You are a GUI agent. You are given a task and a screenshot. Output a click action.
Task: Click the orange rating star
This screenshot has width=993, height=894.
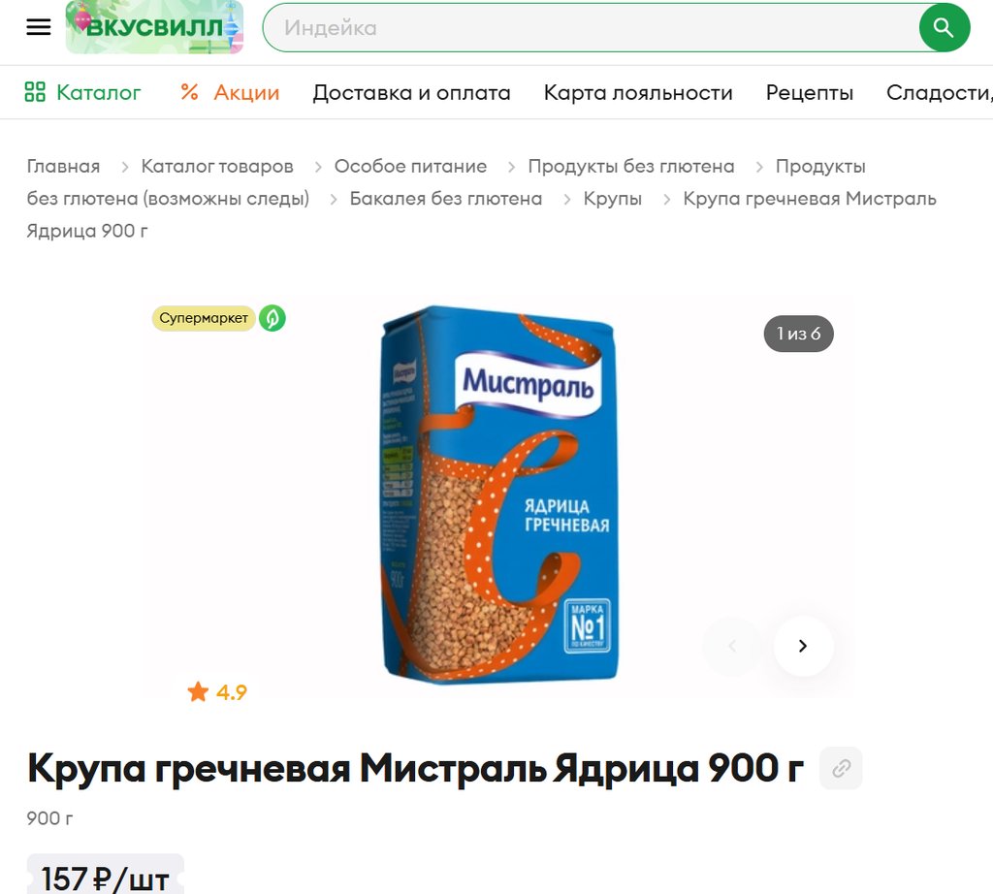point(198,691)
